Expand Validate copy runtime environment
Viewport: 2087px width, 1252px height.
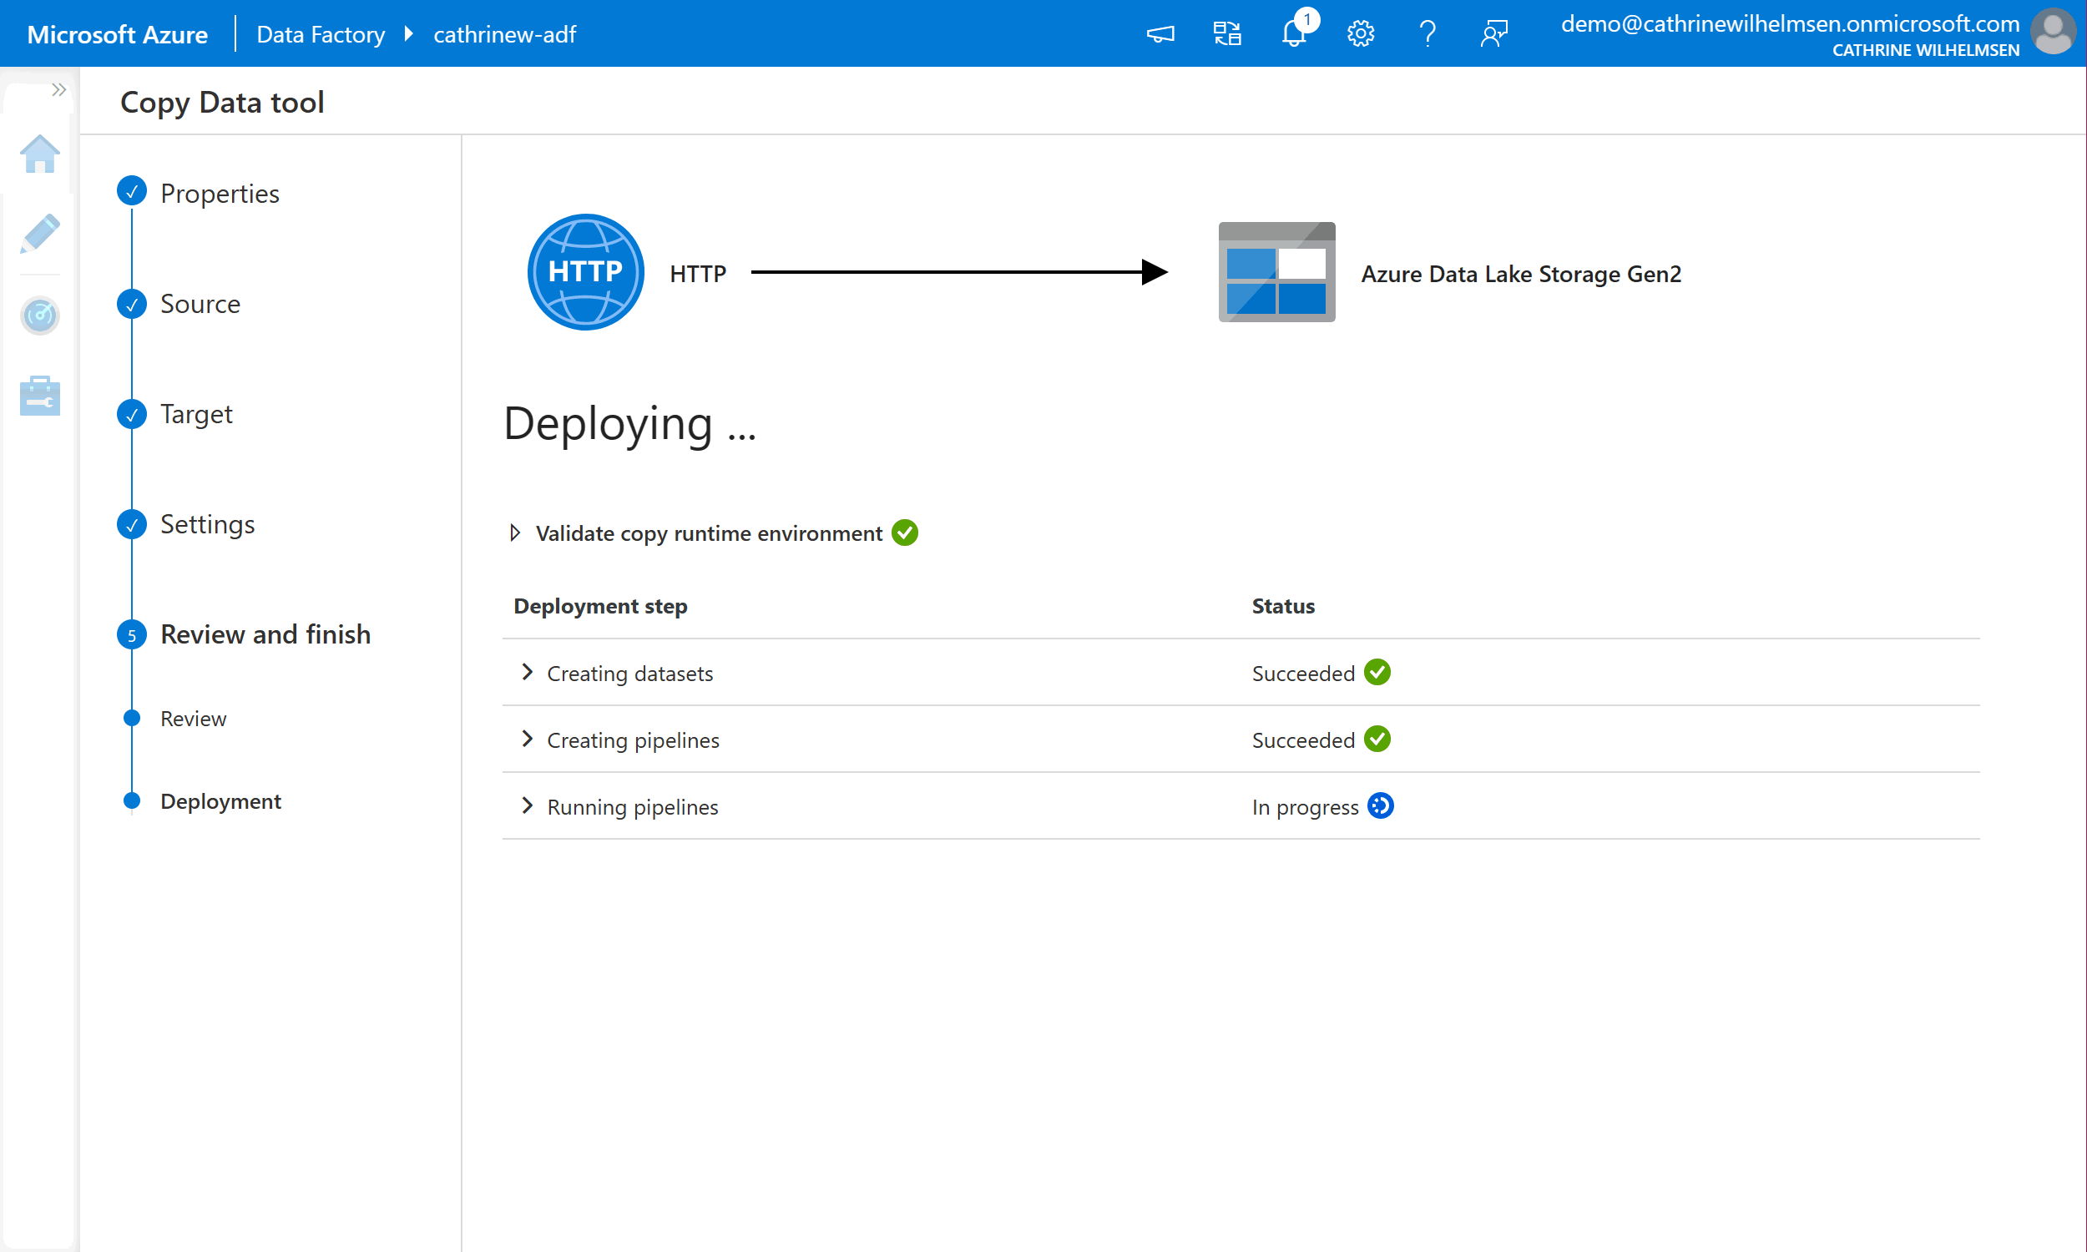tap(514, 533)
